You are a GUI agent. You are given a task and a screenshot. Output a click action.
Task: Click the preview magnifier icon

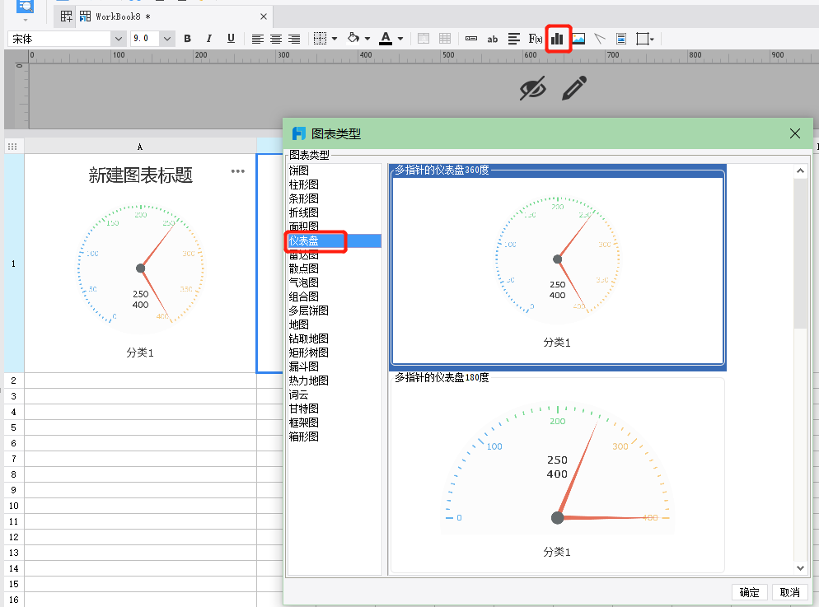[x=25, y=8]
